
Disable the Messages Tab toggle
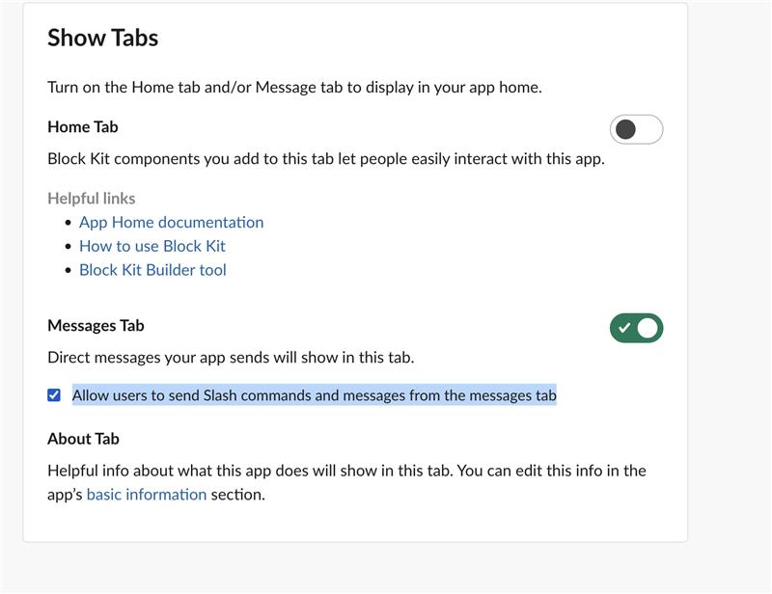click(639, 327)
